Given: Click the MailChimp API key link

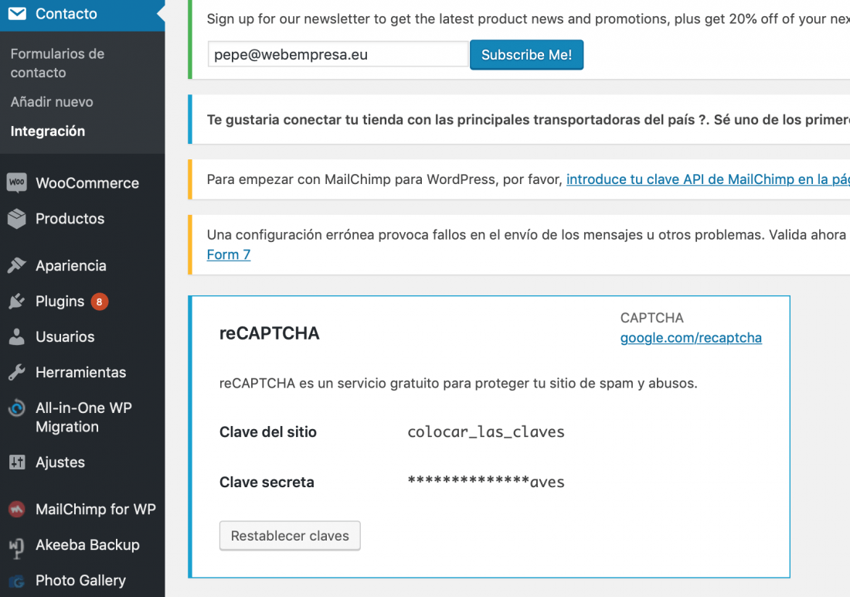Looking at the screenshot, I should (708, 179).
